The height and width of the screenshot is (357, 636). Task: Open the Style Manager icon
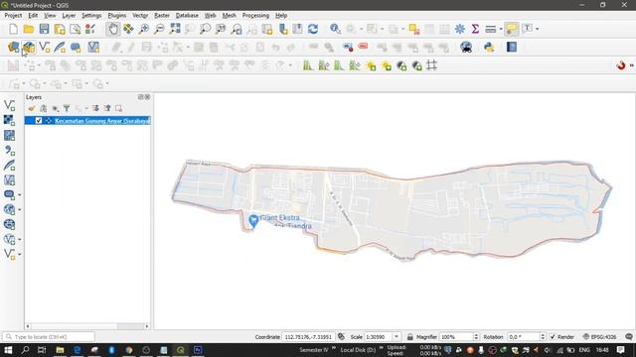(90, 29)
